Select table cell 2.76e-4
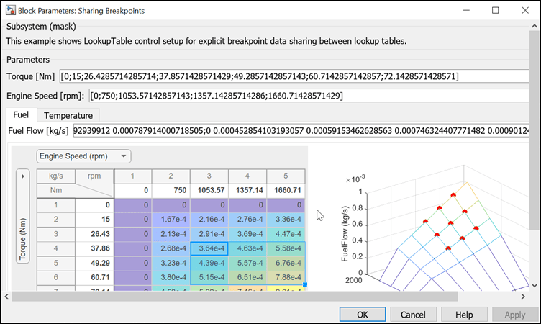This screenshot has width=541, height=324. click(x=247, y=220)
